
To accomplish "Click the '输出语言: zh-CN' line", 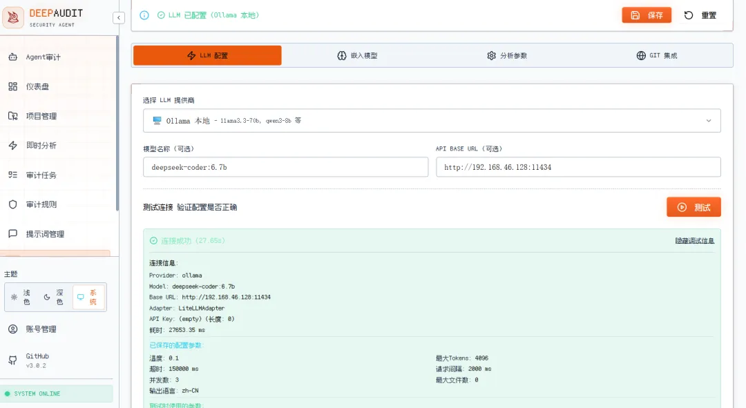I will [x=173, y=391].
